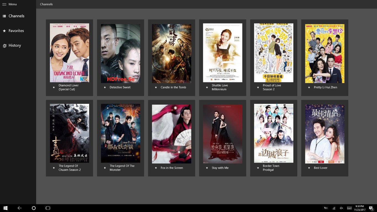Open History in the side menu
Screen dimensions: 377x212
click(15, 46)
